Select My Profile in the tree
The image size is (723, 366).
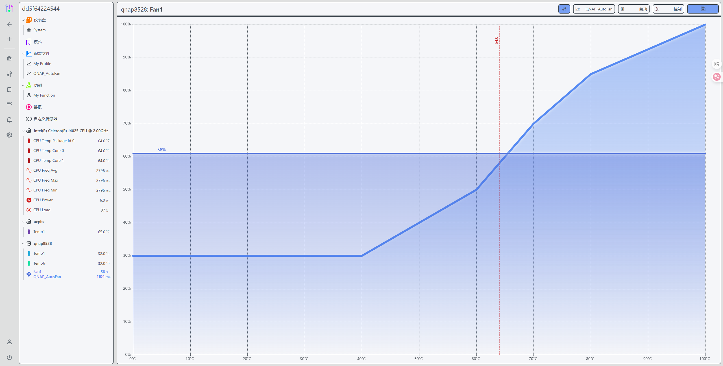point(42,64)
